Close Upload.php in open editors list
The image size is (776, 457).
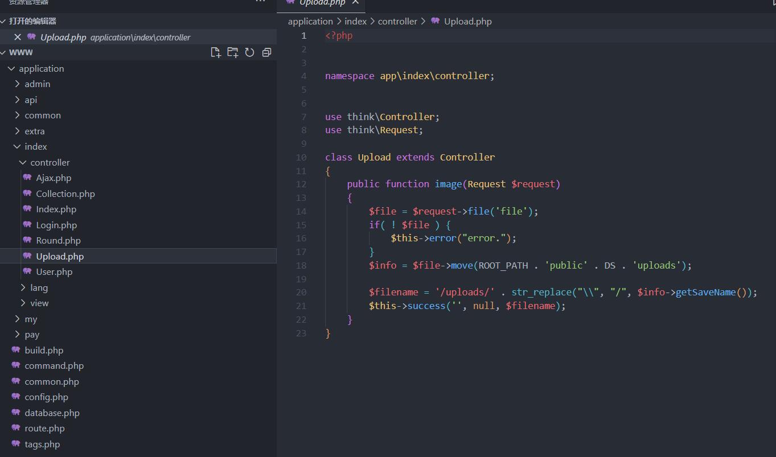click(18, 37)
